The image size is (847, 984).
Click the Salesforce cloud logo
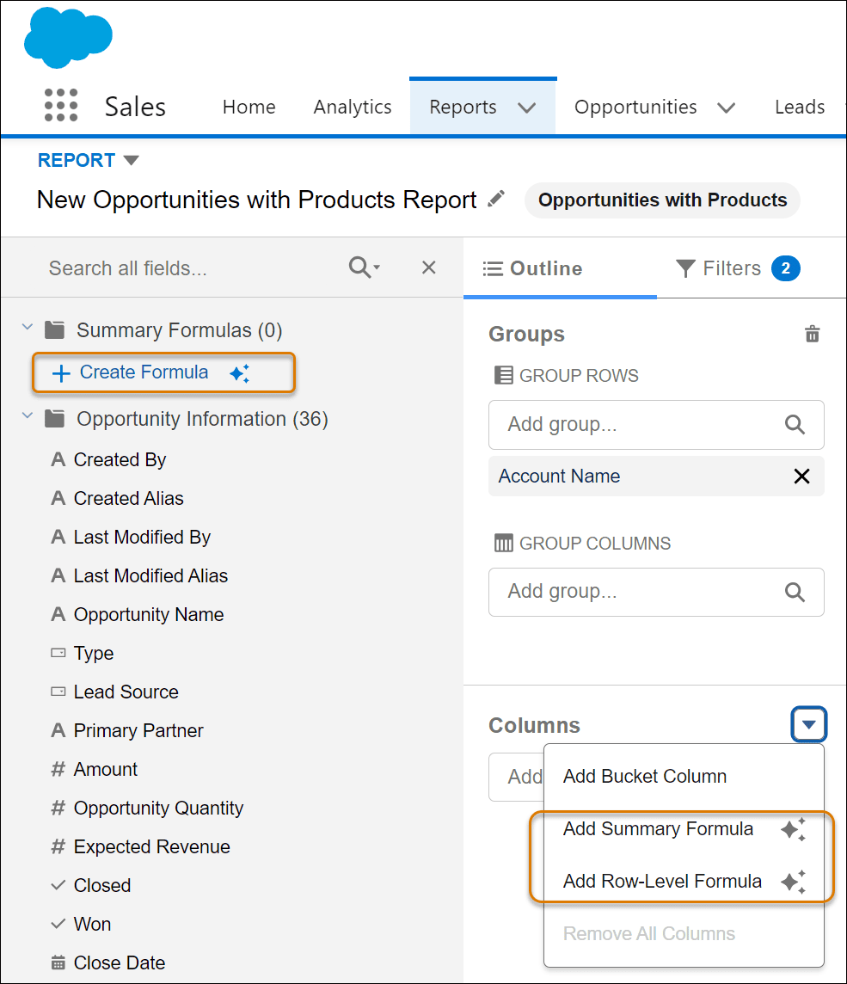[x=68, y=37]
